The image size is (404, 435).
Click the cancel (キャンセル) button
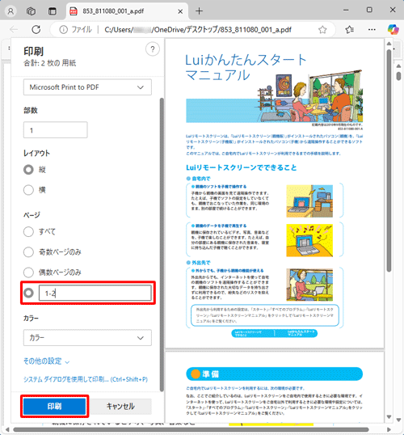click(x=120, y=407)
